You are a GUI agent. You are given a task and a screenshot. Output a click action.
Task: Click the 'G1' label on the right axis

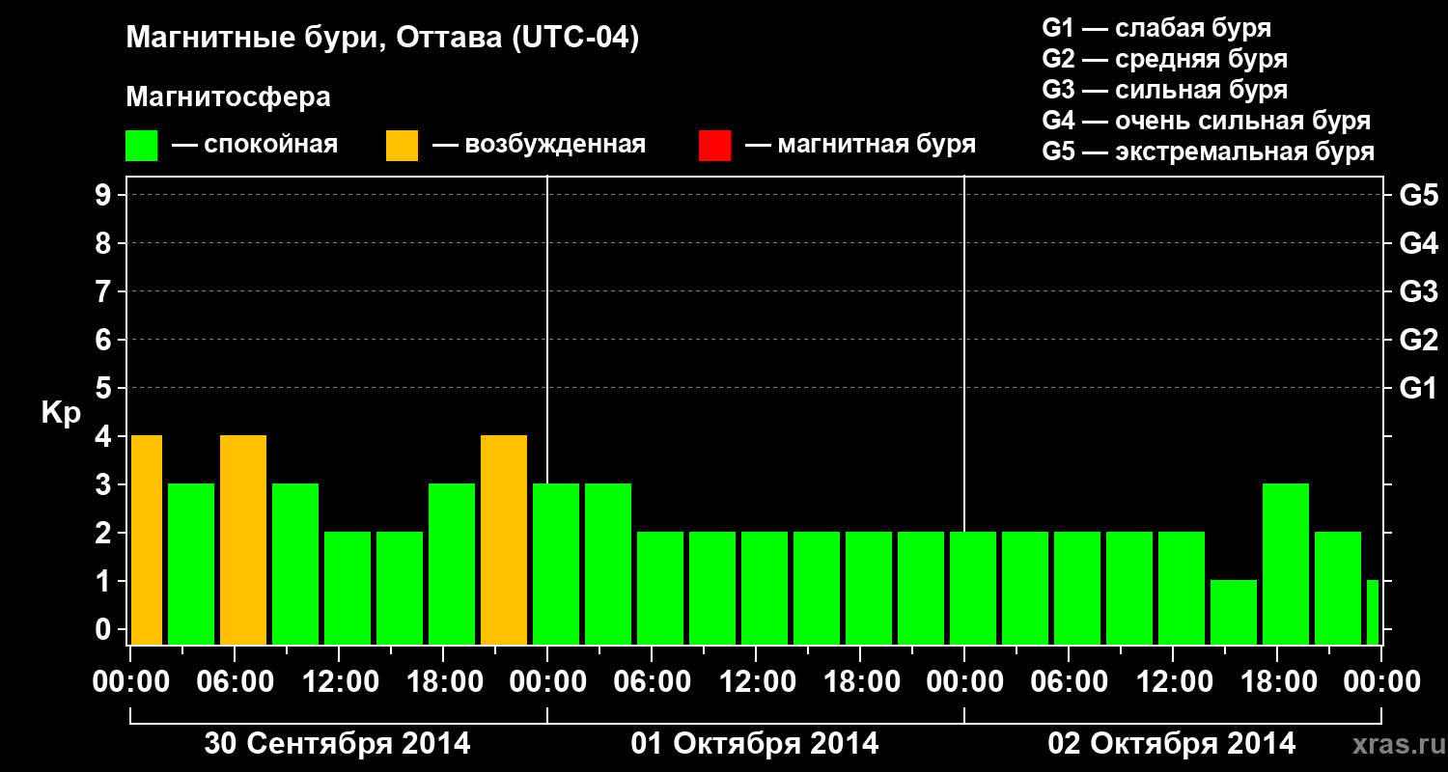click(1418, 388)
